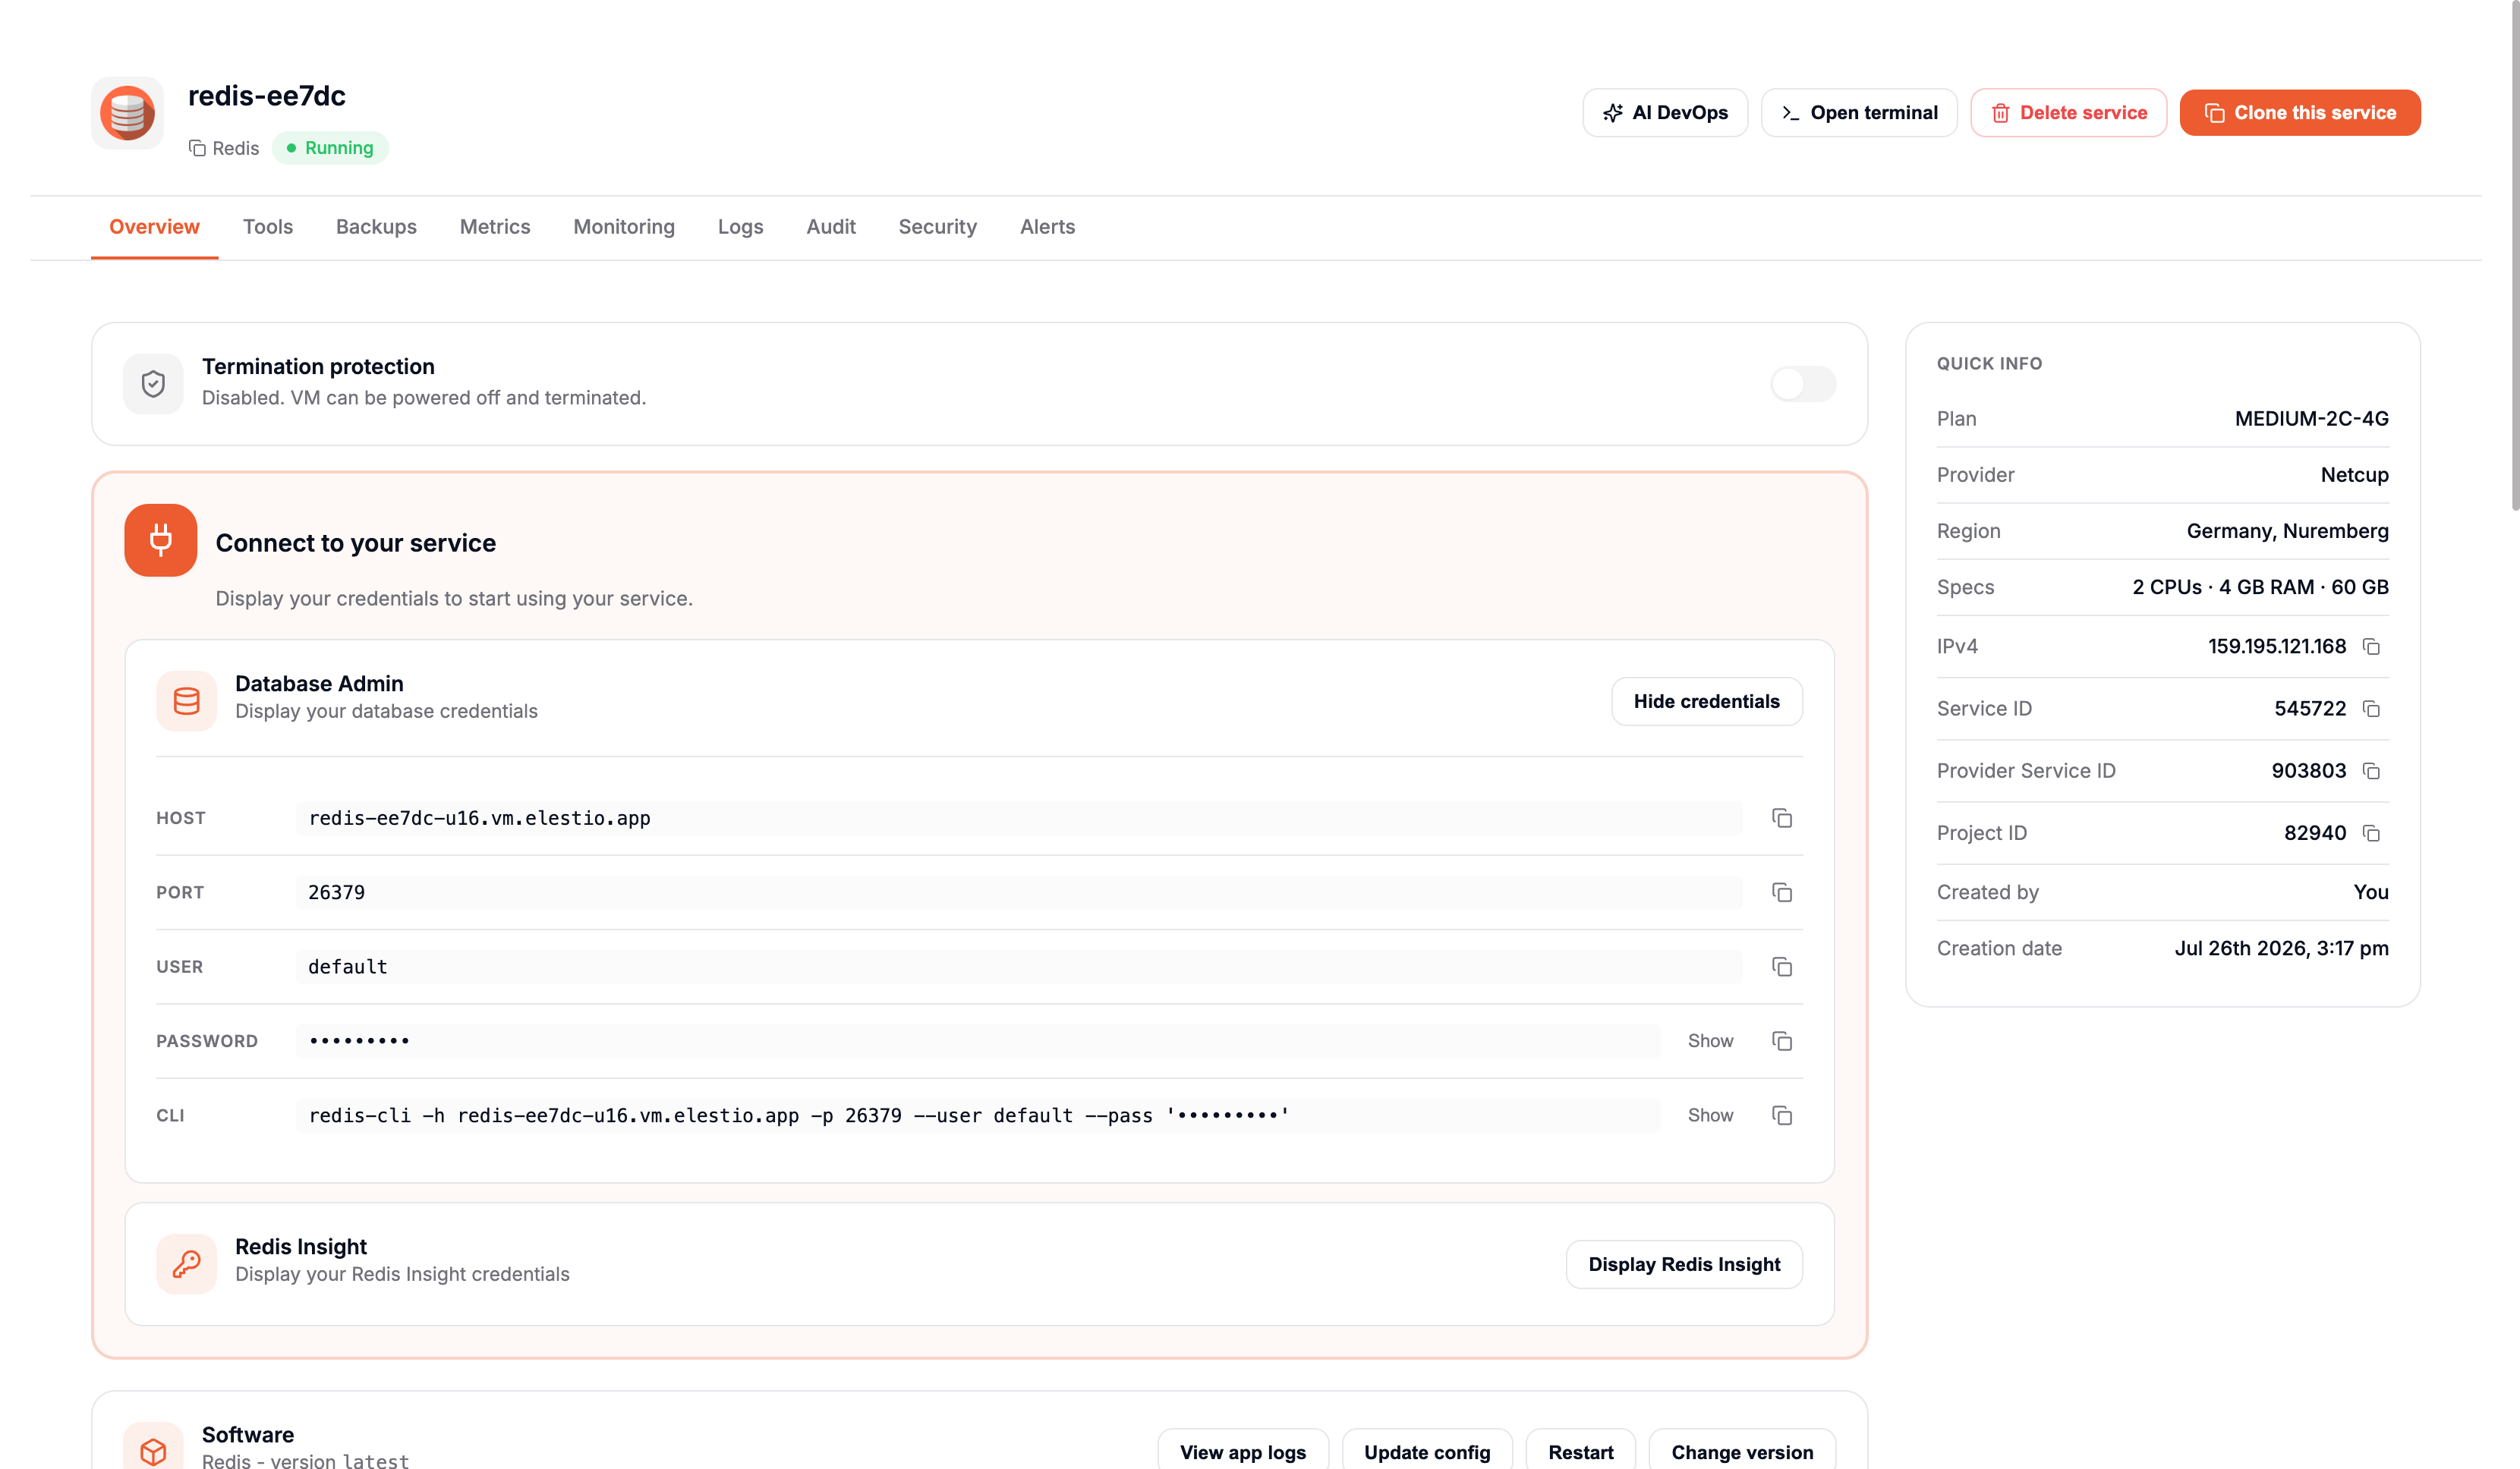The height and width of the screenshot is (1469, 2520).
Task: Open the Audit tab
Action: [831, 227]
